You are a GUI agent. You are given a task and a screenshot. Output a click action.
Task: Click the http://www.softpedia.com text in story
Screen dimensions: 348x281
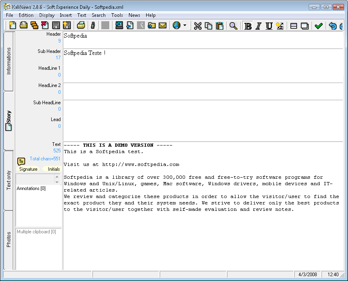pos(141,165)
